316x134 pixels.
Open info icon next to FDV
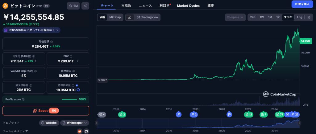point(71,57)
